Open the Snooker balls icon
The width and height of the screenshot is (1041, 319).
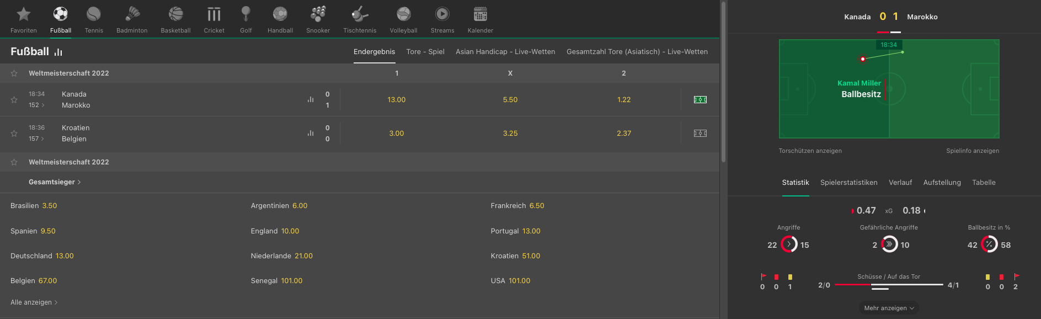(318, 14)
